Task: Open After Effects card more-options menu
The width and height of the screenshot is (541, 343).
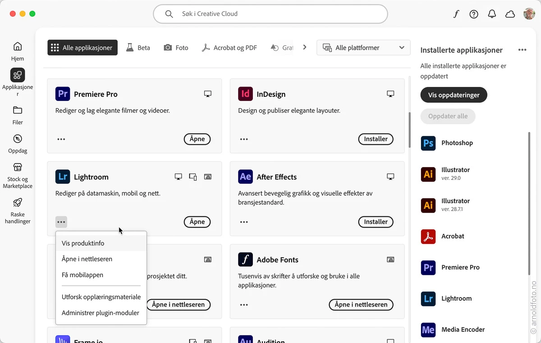Action: click(244, 222)
